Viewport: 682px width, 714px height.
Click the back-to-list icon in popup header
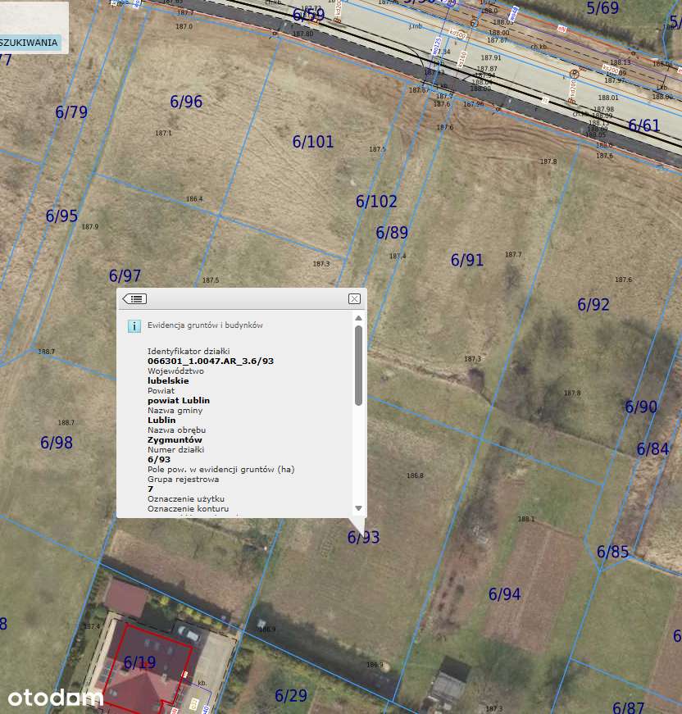pos(134,298)
